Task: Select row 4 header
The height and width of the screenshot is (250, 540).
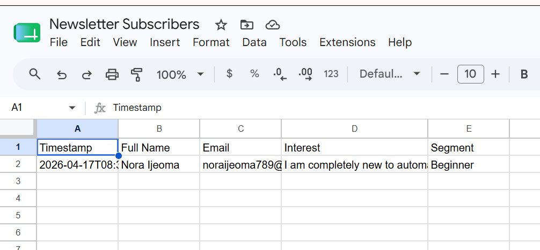Action: (x=18, y=199)
